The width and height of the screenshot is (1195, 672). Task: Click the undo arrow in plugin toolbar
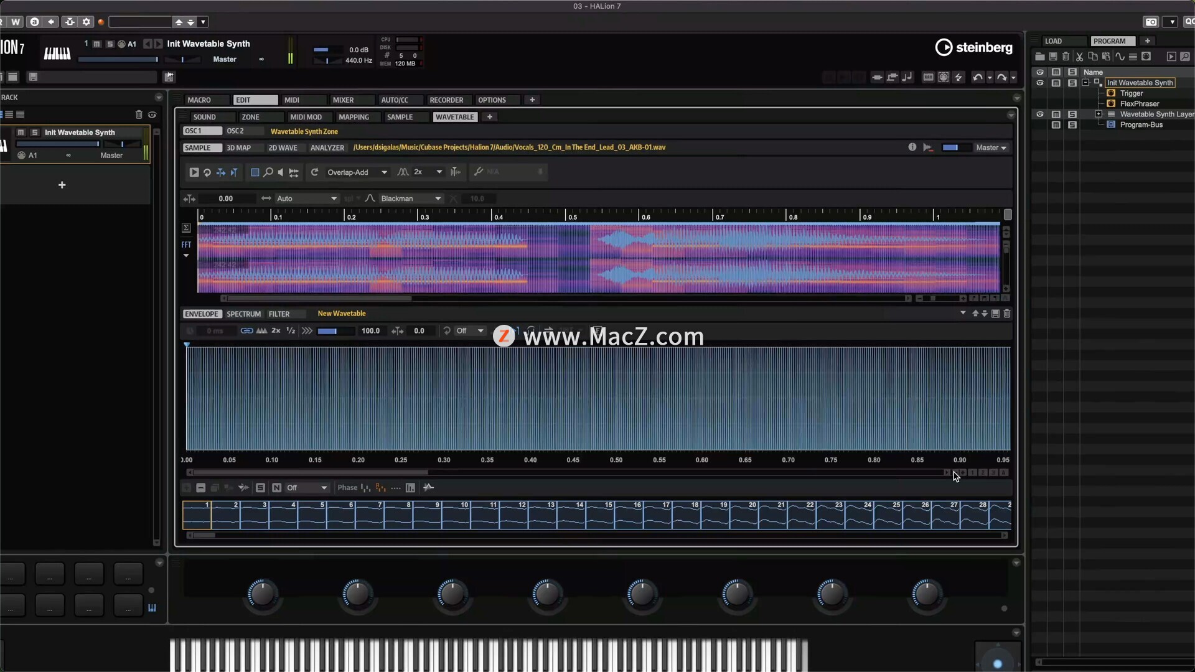(978, 77)
